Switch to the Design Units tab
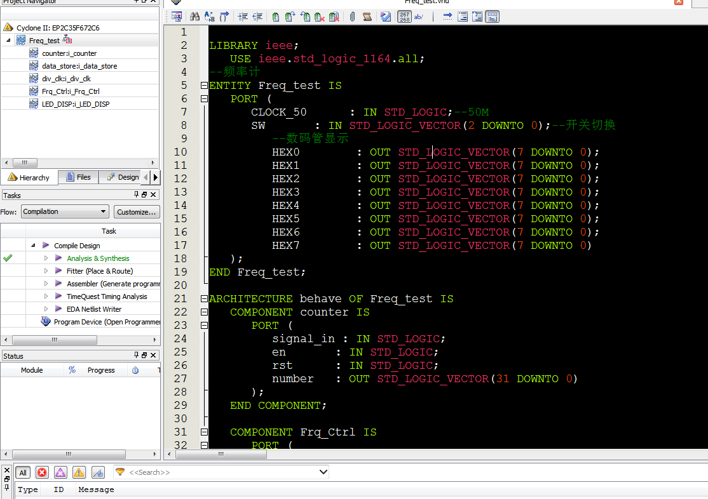The image size is (708, 499). coord(121,178)
